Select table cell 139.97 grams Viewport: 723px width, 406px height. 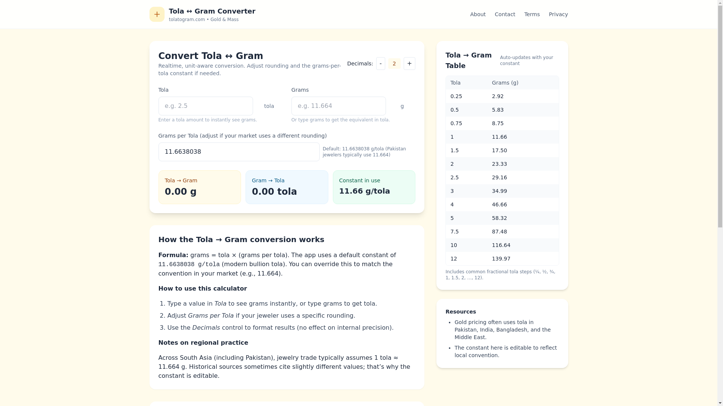501,259
